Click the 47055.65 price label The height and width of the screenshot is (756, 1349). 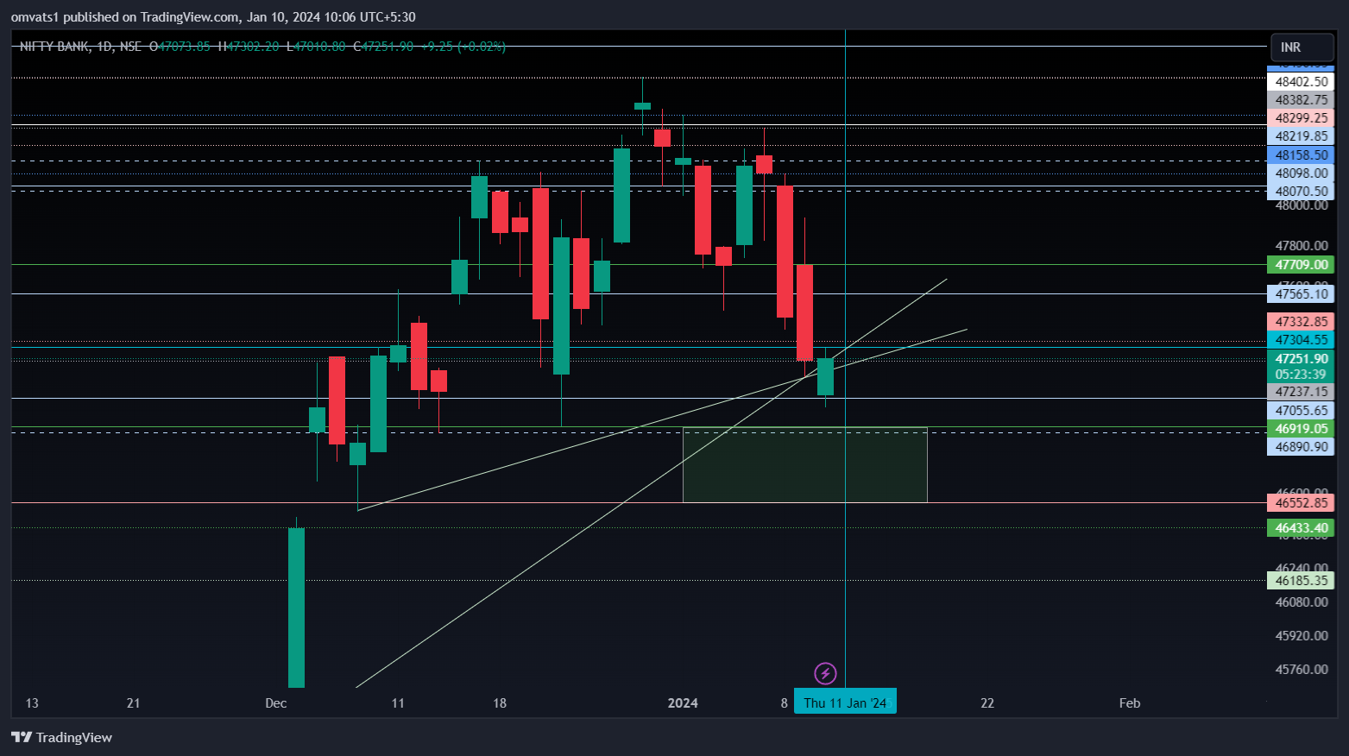(1301, 411)
